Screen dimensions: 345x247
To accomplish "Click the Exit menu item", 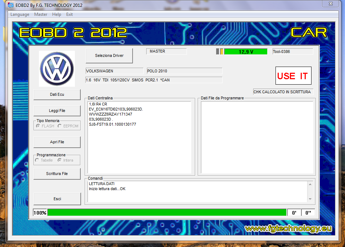I will pyautogui.click(x=69, y=14).
